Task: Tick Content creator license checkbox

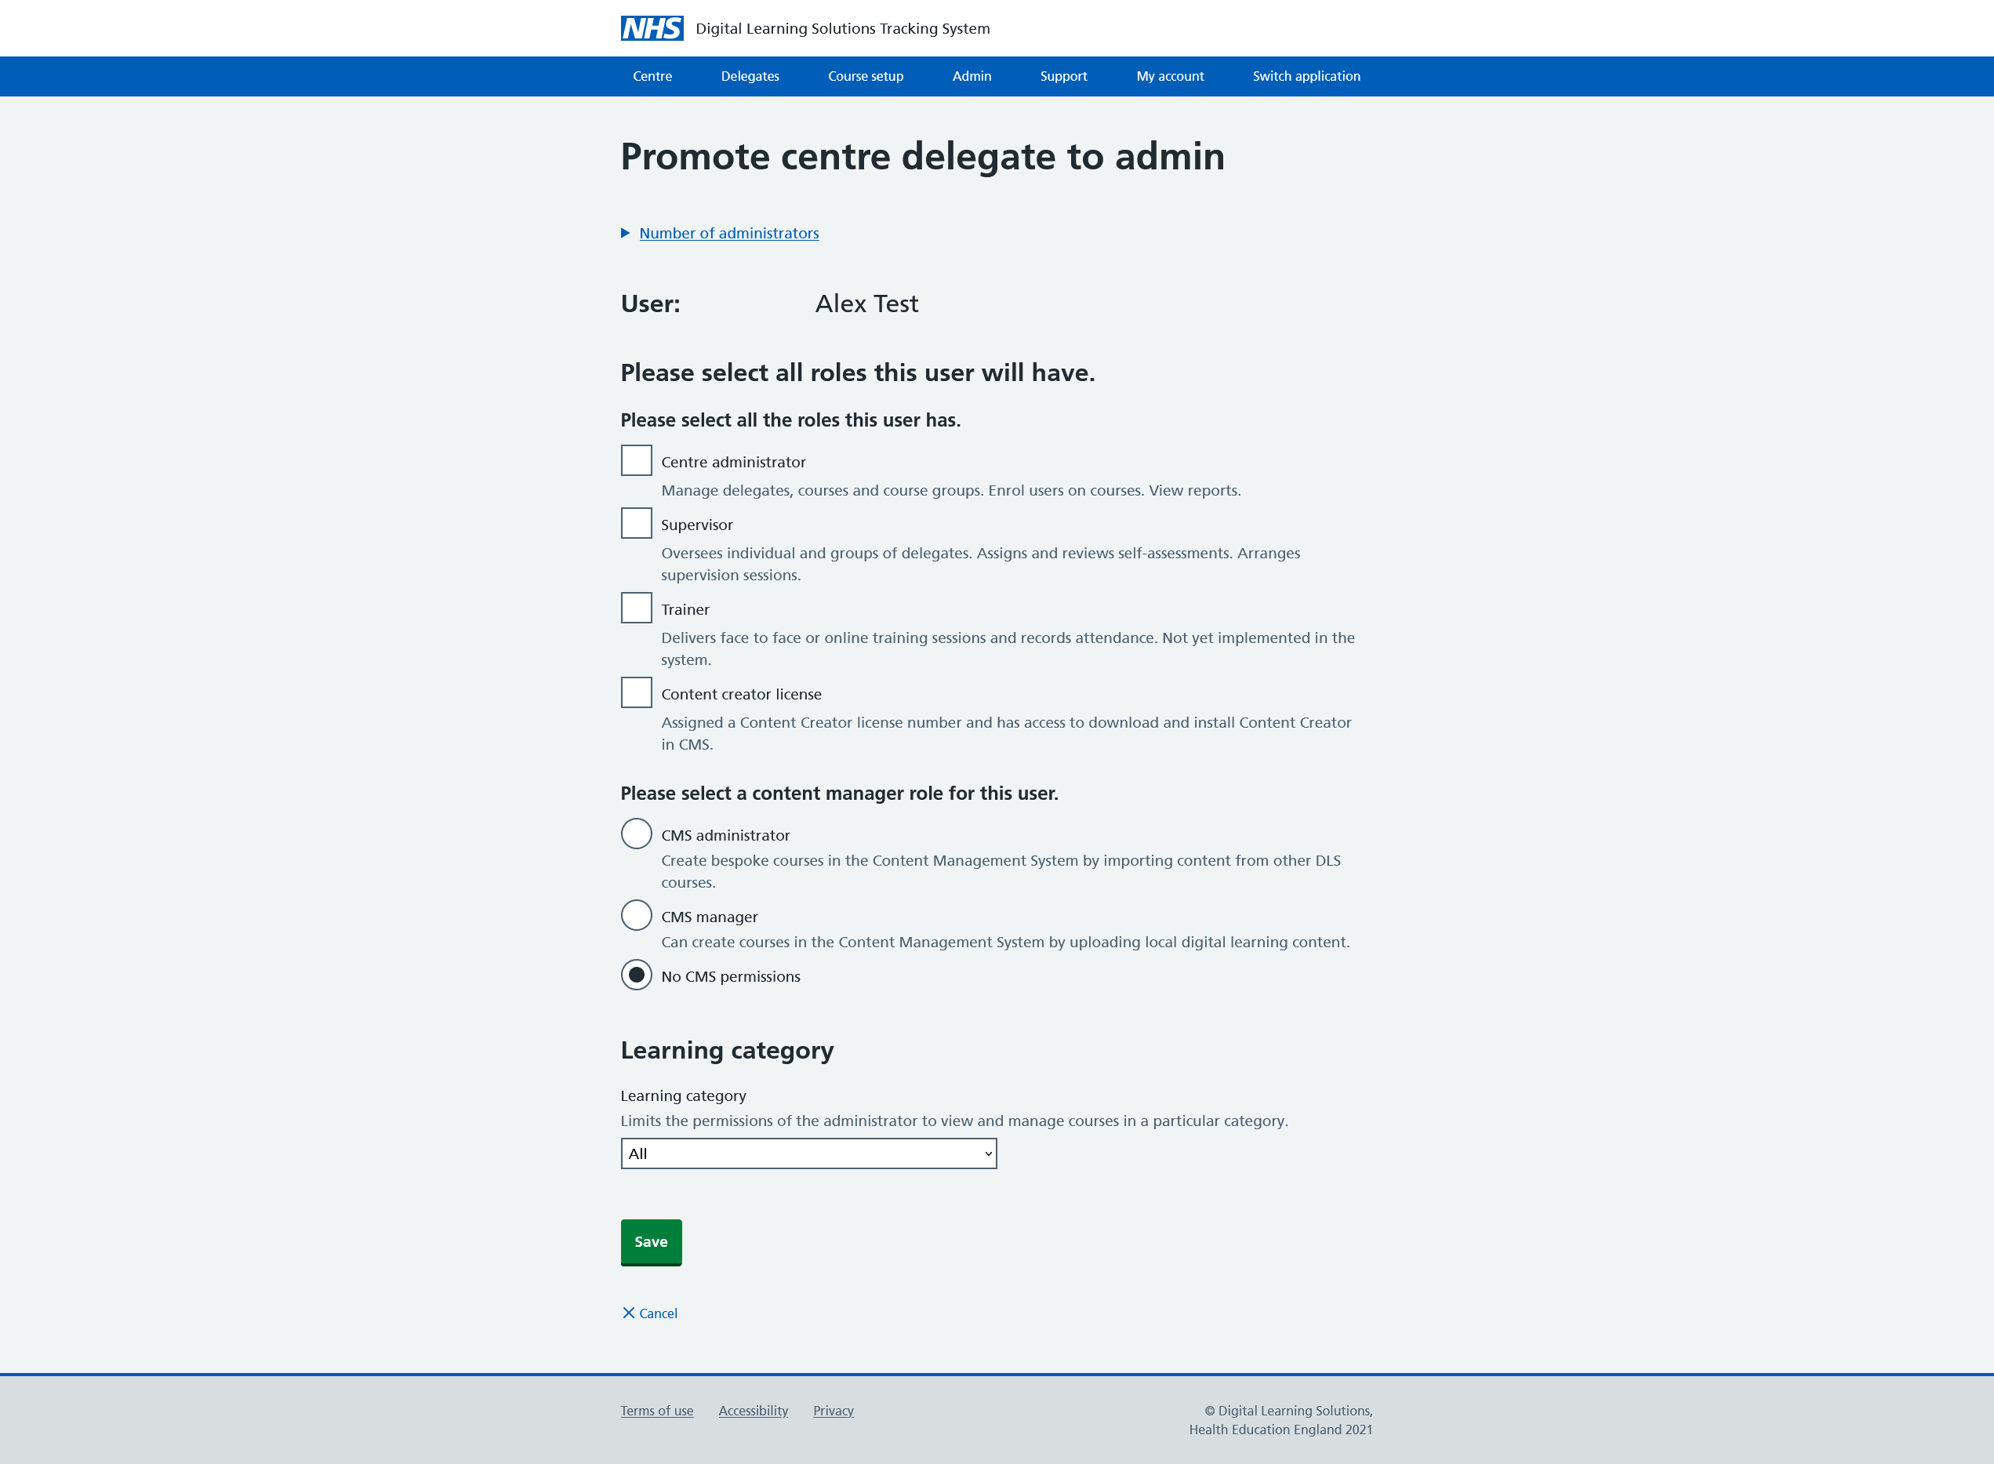Action: 636,693
